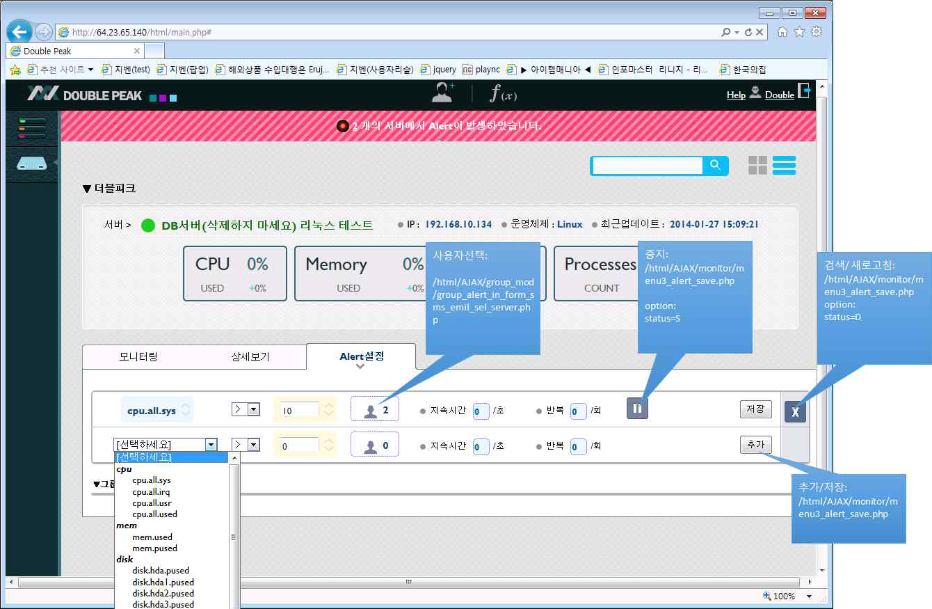This screenshot has height=609, width=932.
Task: Select the 상세보기 tab
Action: tap(250, 356)
